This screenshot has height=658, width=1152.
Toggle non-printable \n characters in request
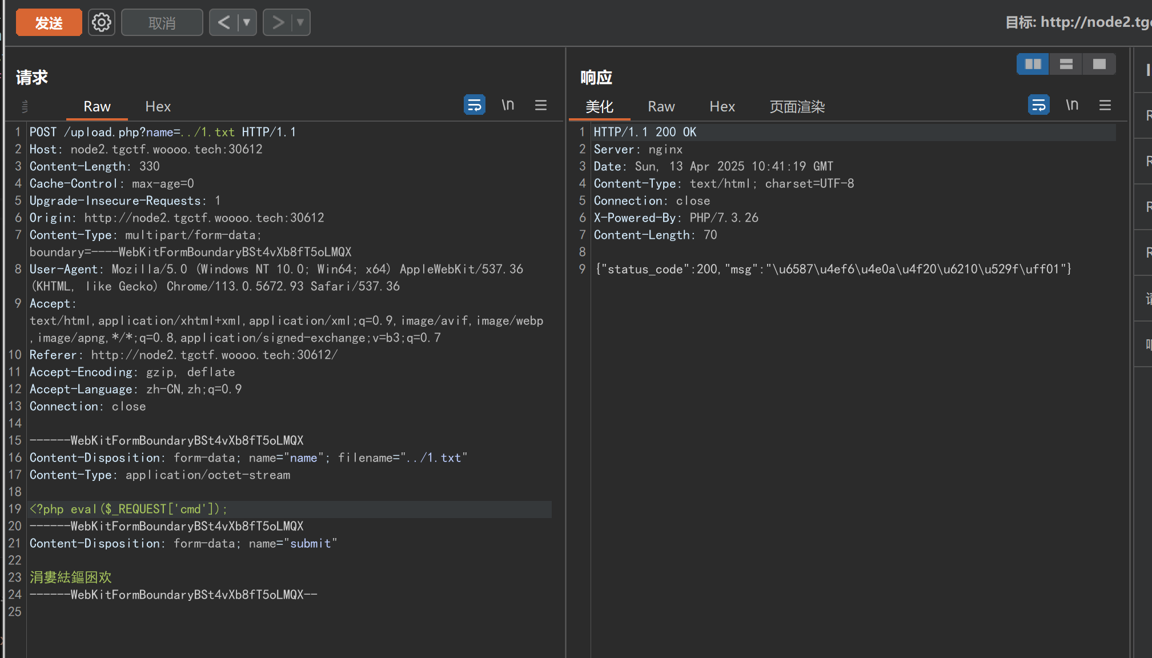pos(508,105)
